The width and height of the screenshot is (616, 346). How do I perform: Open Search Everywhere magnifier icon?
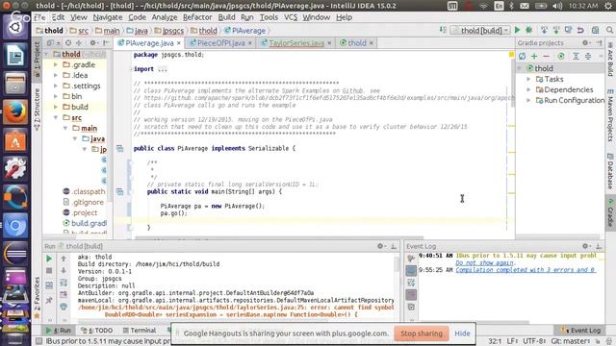tap(609, 30)
